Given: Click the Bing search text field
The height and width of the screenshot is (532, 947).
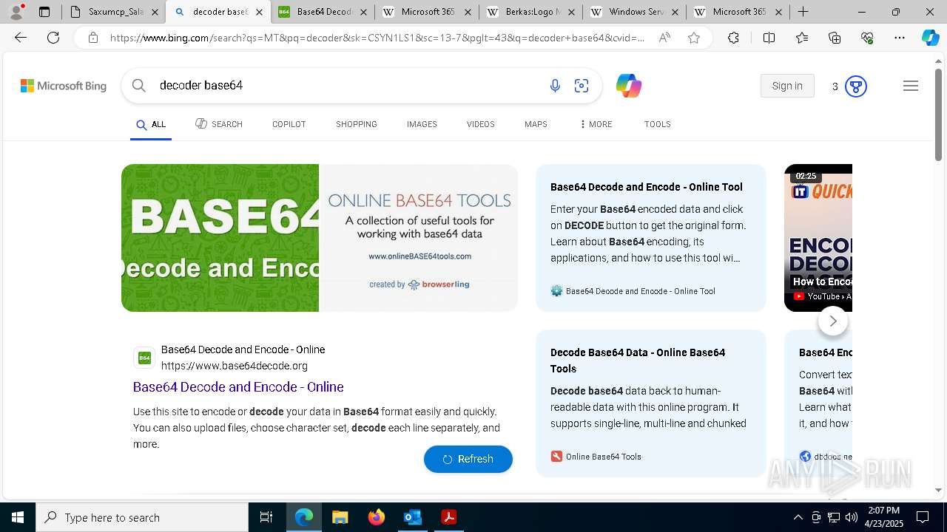Looking at the screenshot, I should [x=348, y=86].
